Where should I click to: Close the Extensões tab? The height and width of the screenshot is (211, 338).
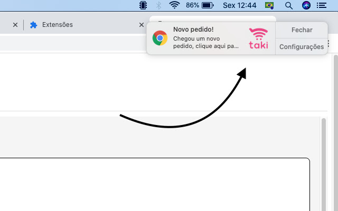point(142,25)
